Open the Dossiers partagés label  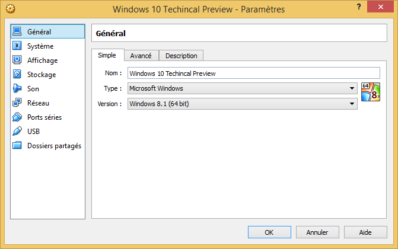click(55, 146)
